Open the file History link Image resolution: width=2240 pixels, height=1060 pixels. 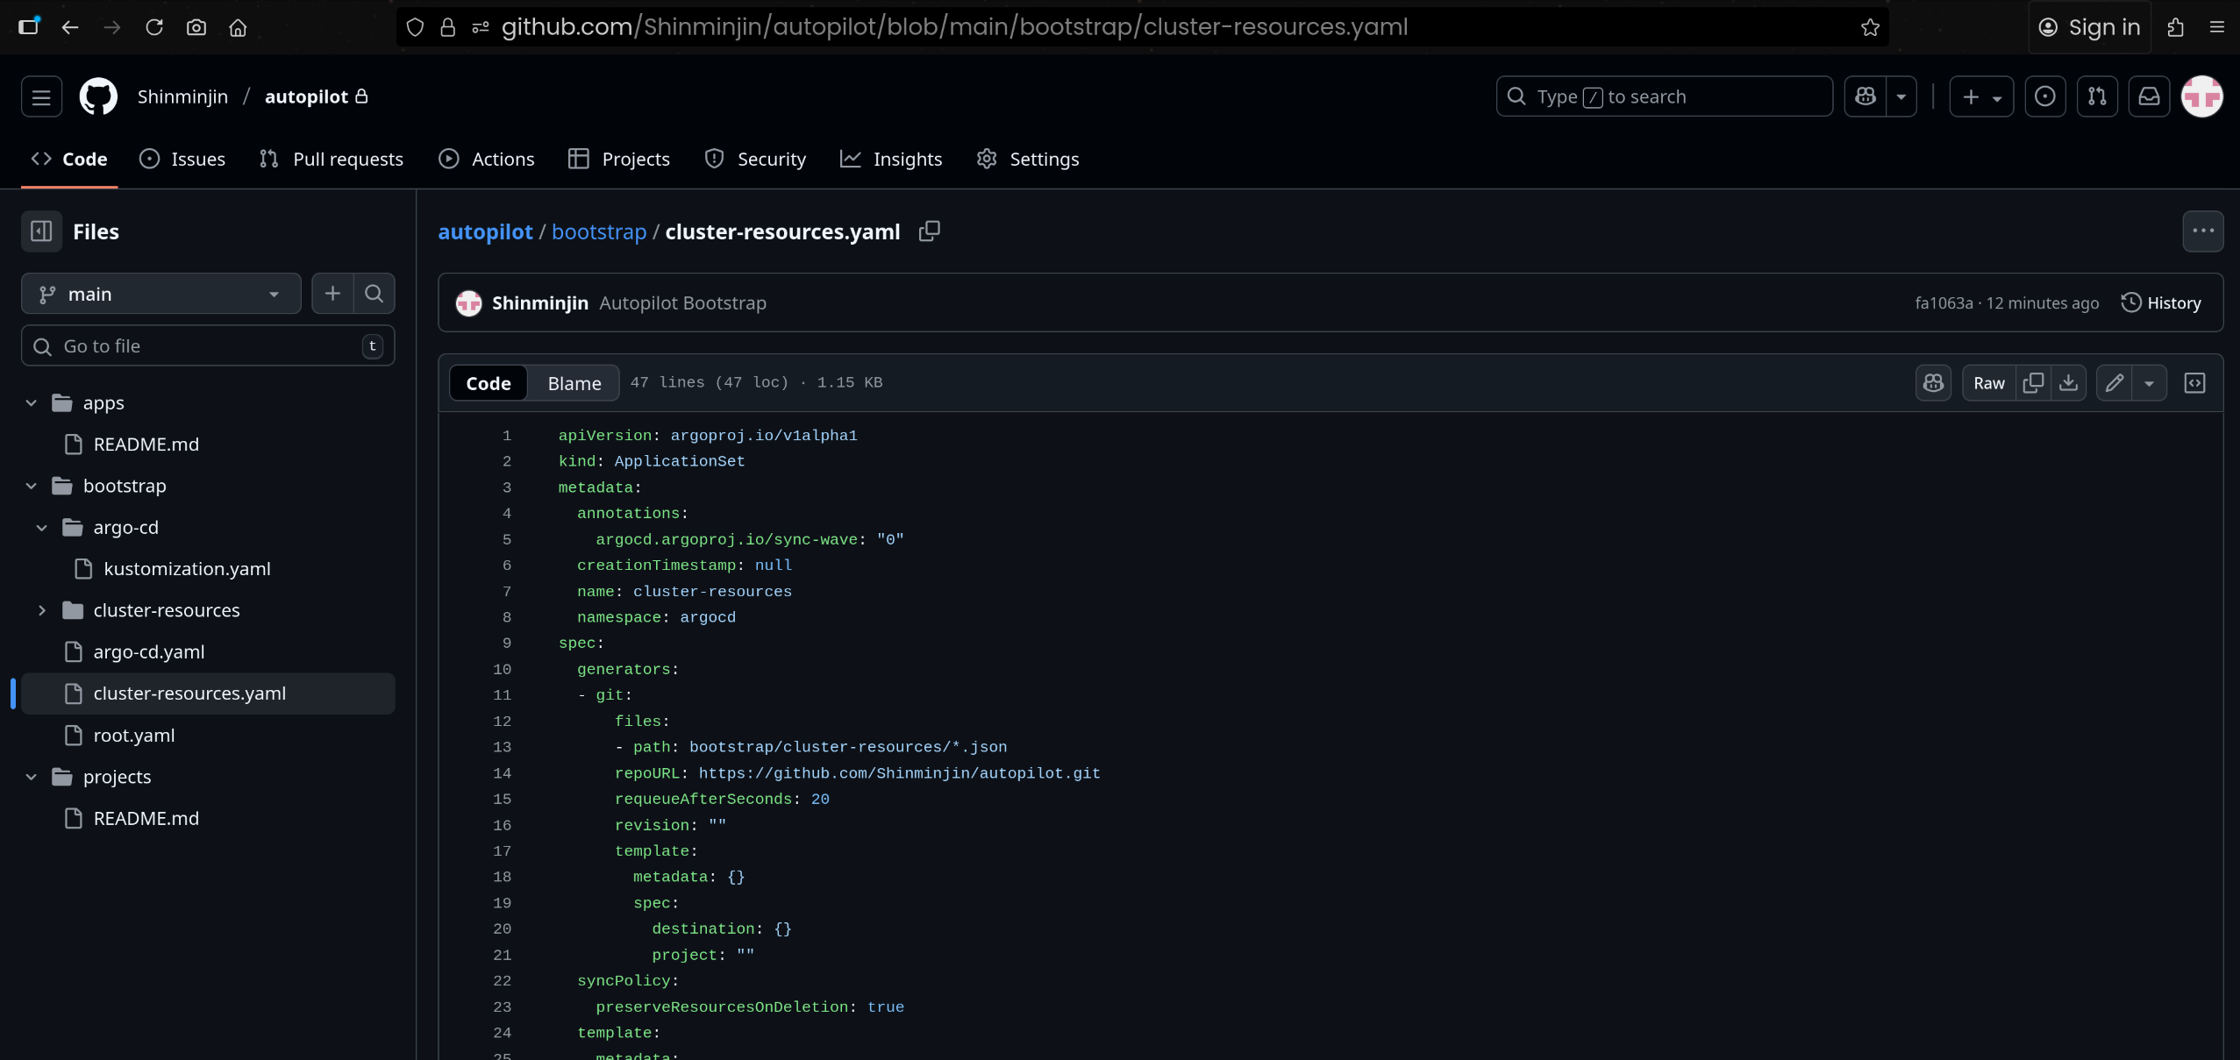(2161, 303)
